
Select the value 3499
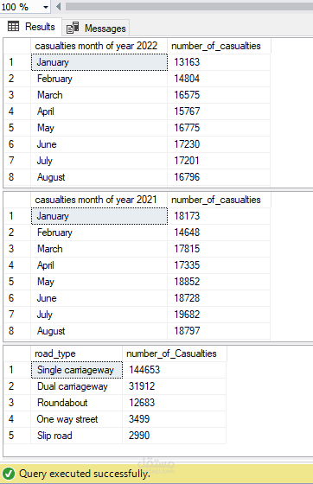[x=174, y=419]
